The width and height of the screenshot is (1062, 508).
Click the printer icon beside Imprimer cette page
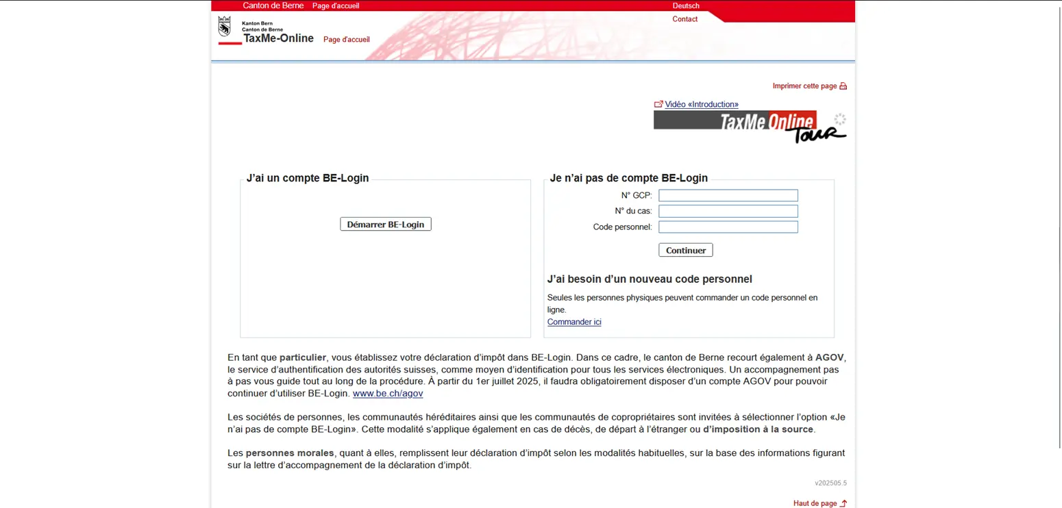click(843, 86)
